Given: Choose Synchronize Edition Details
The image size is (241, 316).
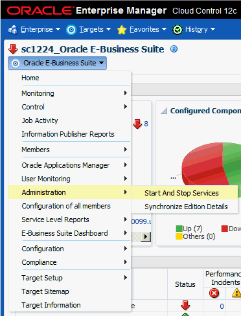Looking at the screenshot, I should [185, 207].
